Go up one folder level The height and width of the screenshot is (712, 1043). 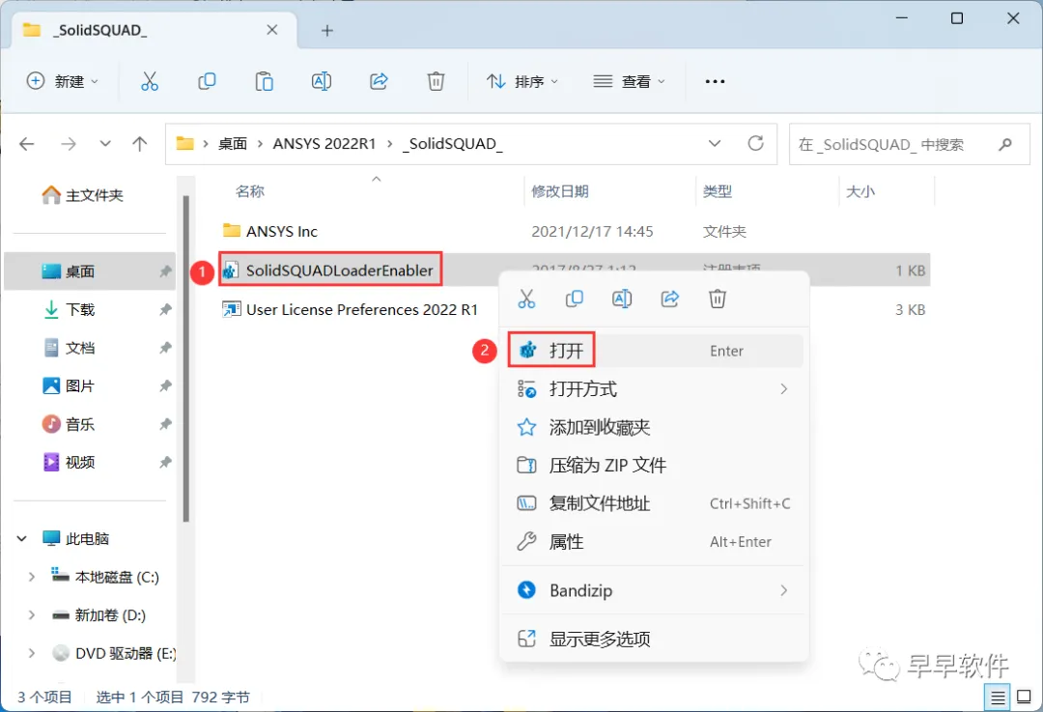[140, 144]
